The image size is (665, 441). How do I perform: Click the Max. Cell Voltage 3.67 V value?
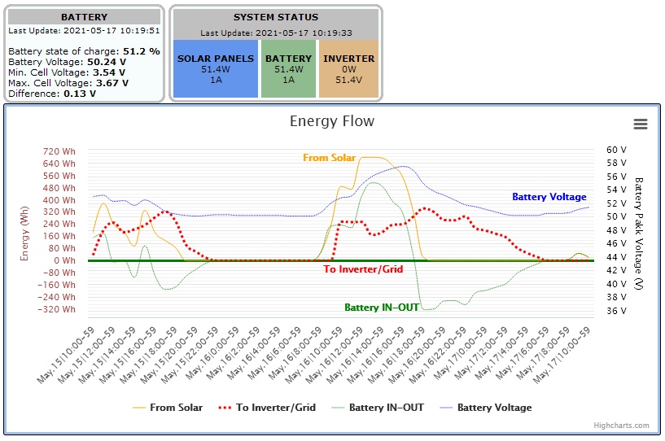112,83
